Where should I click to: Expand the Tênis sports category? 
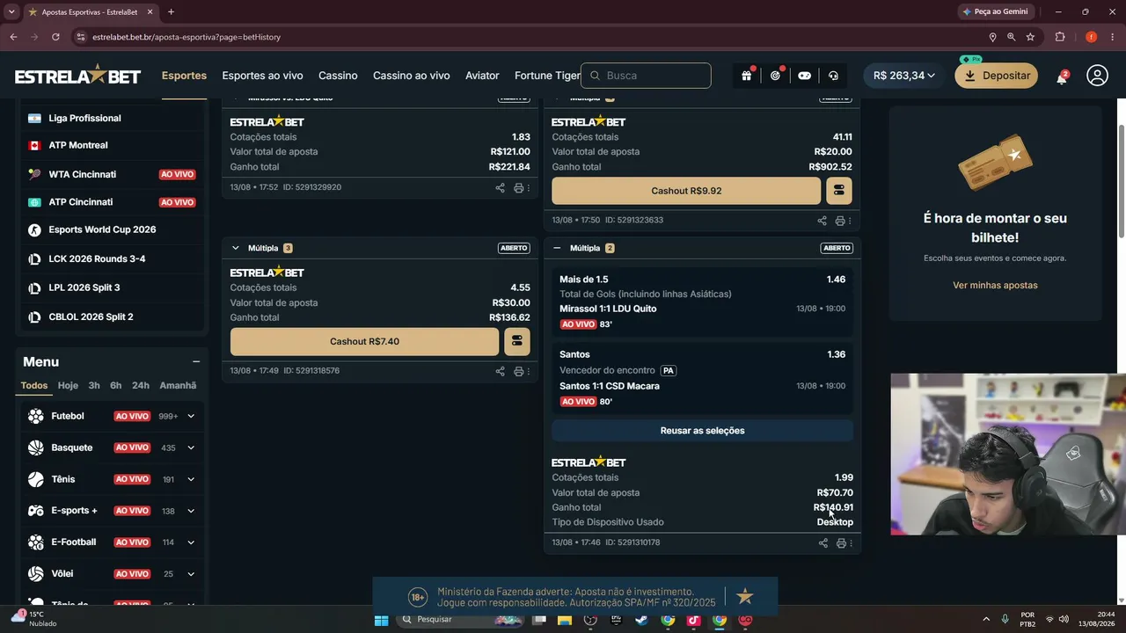pos(191,479)
